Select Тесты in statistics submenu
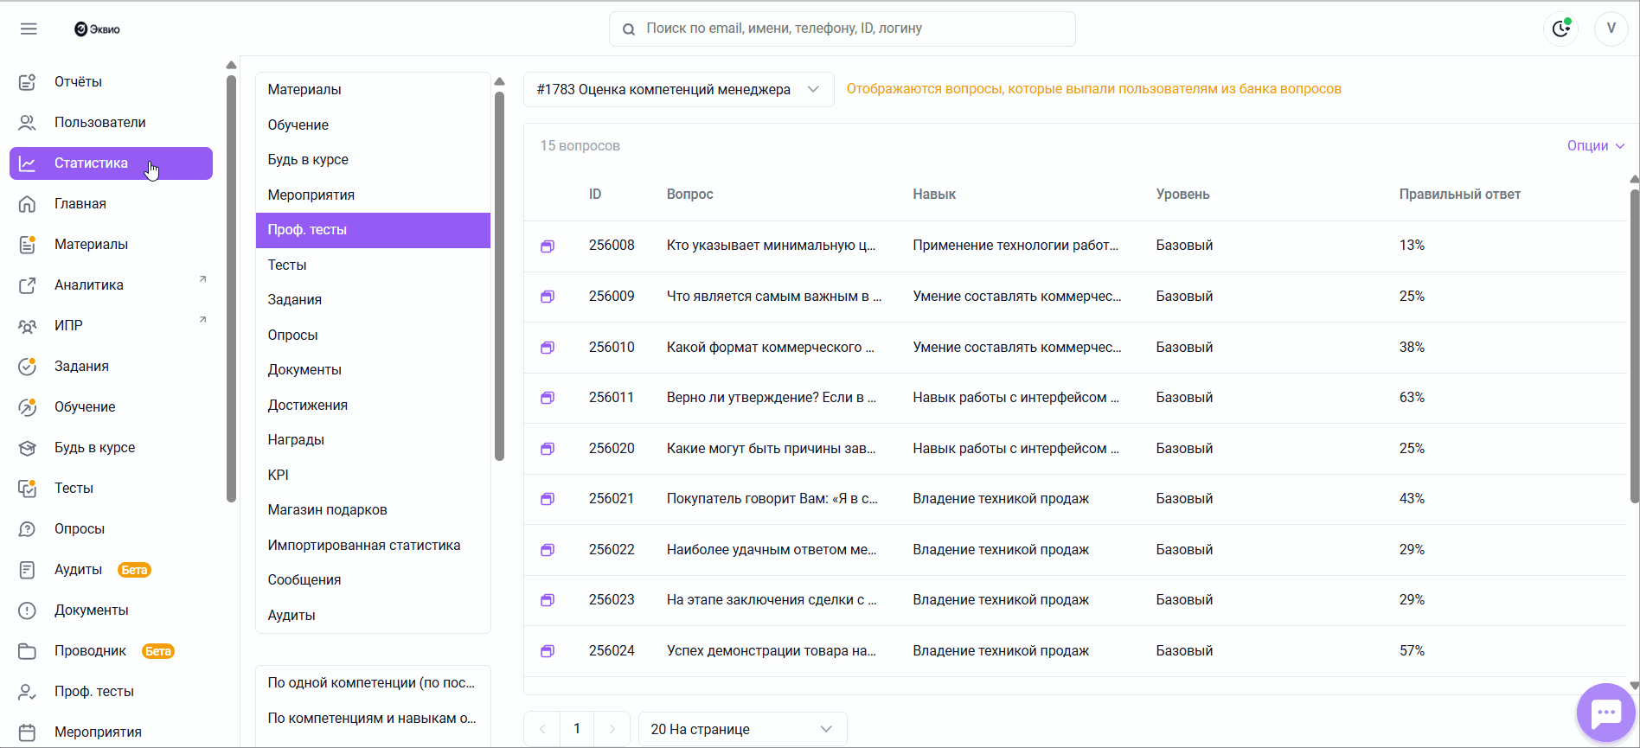This screenshot has height=748, width=1640. point(287,265)
